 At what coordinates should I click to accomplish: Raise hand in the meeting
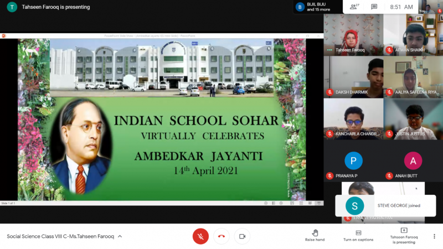(315, 236)
